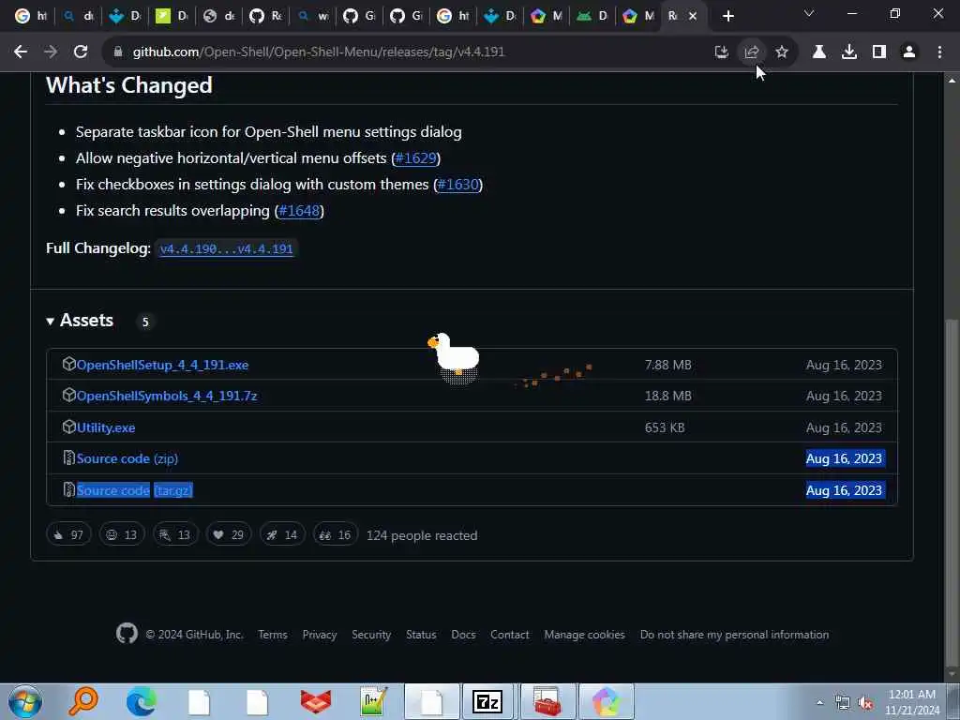Viewport: 960px width, 720px height.
Task: Click the scrollbar up arrow
Action: [x=952, y=81]
